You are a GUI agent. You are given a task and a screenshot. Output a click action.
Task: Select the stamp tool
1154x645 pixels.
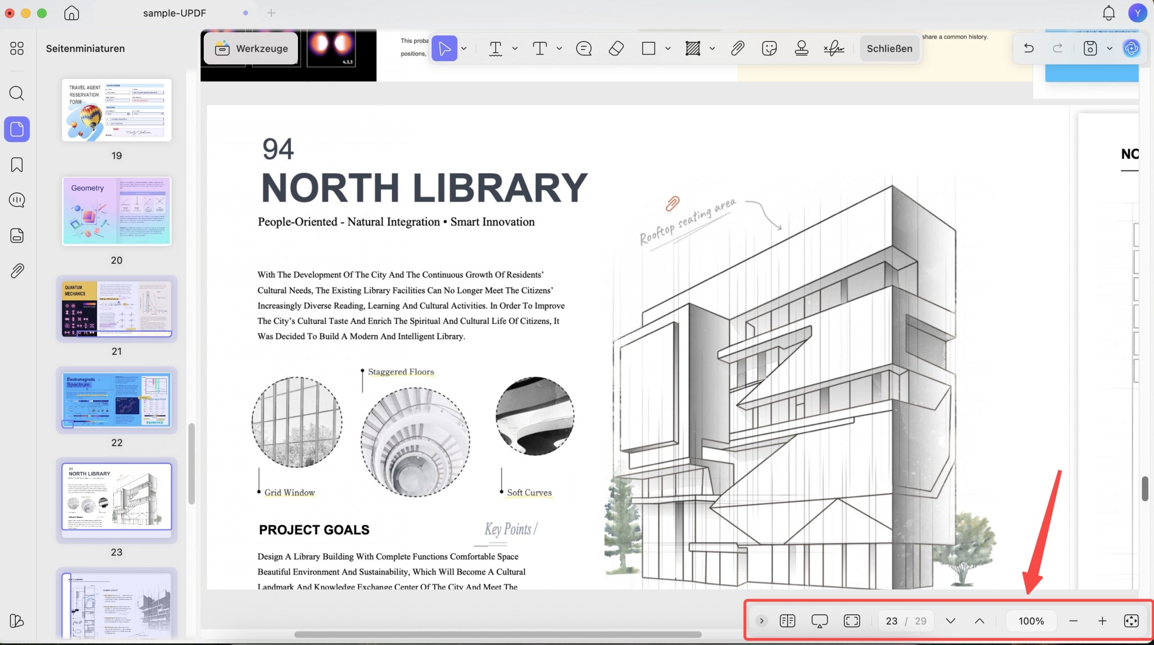pos(801,48)
